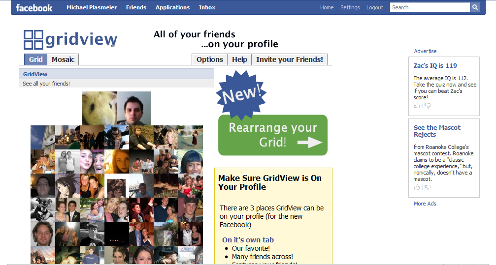Thumbs down the Zac's IQ ad
The width and height of the screenshot is (496, 265).
pos(428,106)
